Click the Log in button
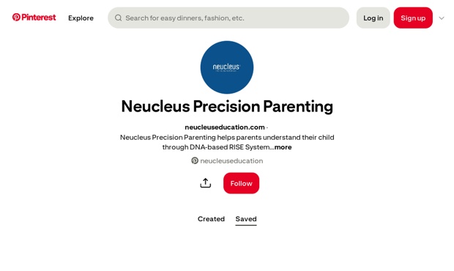454x271 pixels. pyautogui.click(x=373, y=18)
